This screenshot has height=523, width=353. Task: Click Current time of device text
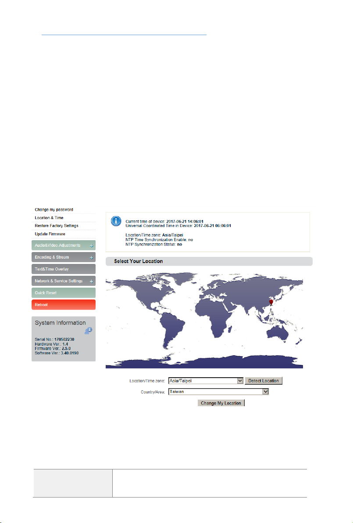point(164,221)
